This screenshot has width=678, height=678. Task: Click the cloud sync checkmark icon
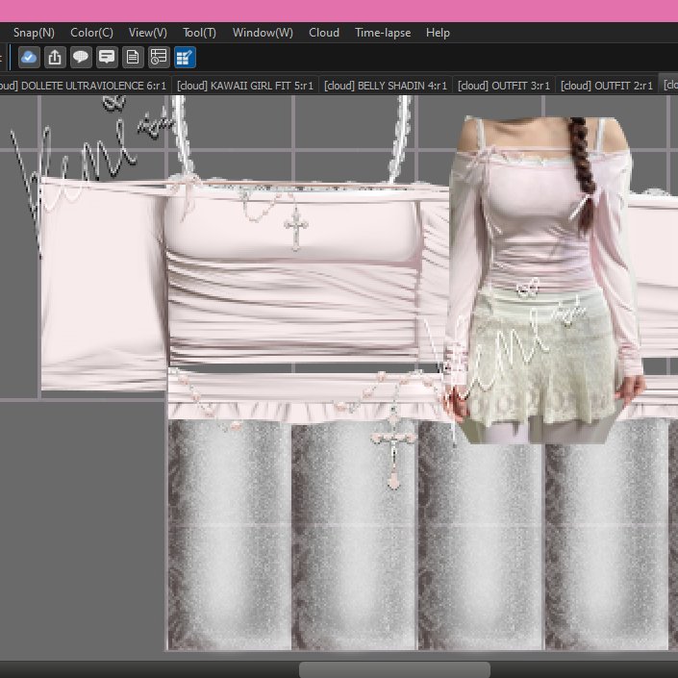tap(29, 58)
